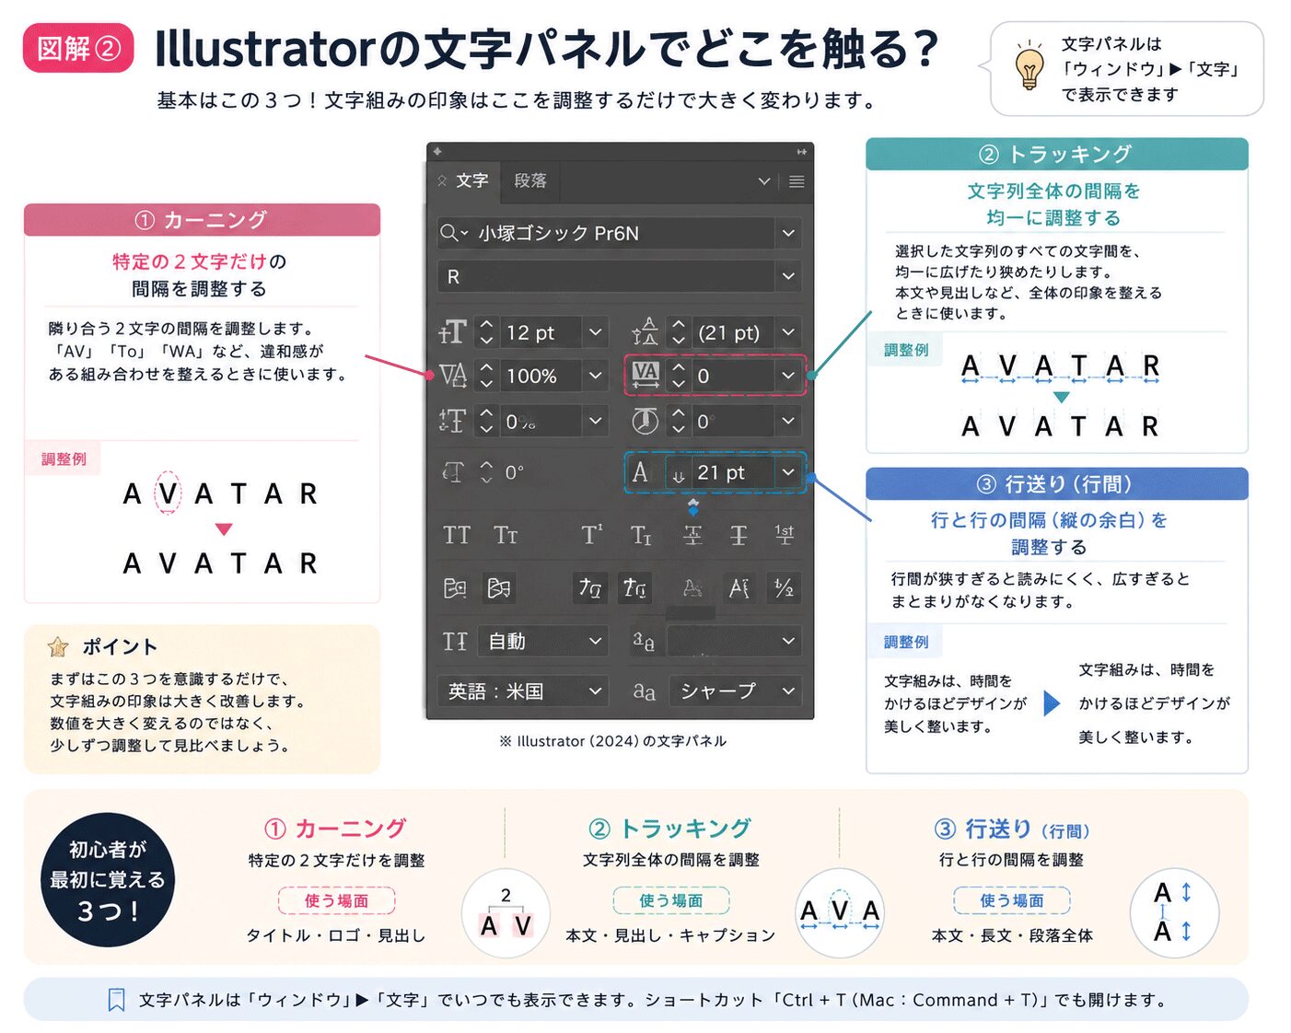This screenshot has height=1033, width=1291.
Task: Click the 100% value field
Action: [541, 376]
